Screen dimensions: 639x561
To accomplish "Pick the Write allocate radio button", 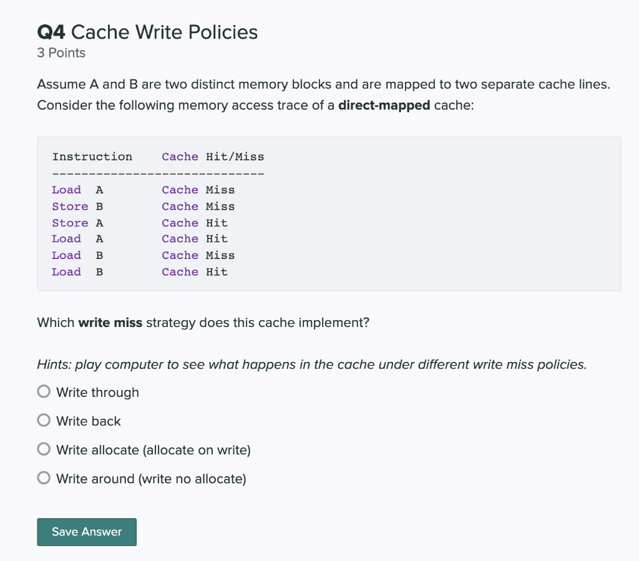I will (x=44, y=449).
